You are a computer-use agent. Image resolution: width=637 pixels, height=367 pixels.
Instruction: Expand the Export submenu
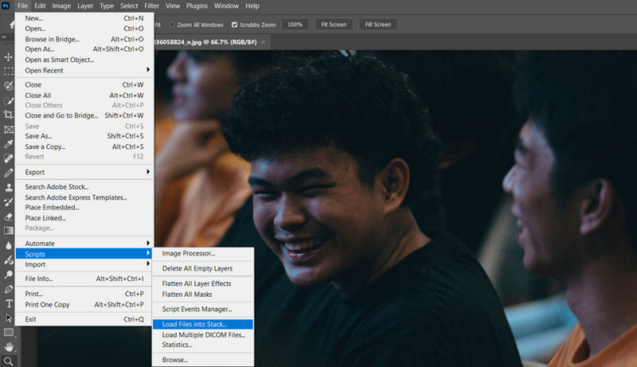(84, 172)
